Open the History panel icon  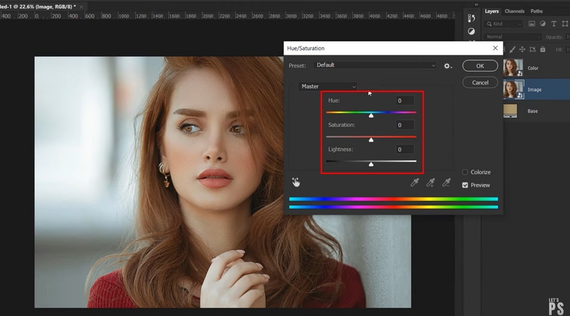[471, 18]
